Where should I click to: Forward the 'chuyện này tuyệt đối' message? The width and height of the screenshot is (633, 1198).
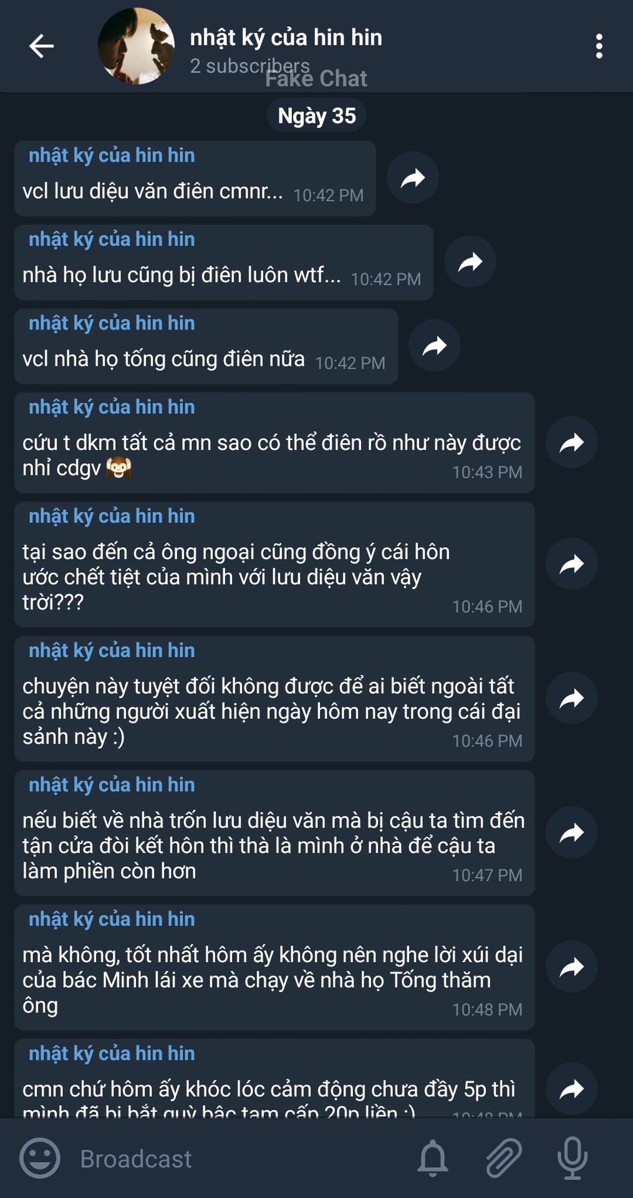point(572,698)
